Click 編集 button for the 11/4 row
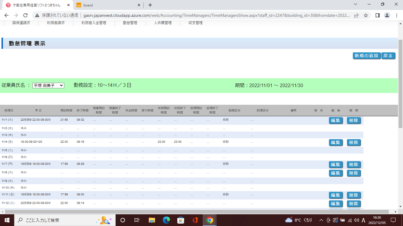 pos(336,142)
